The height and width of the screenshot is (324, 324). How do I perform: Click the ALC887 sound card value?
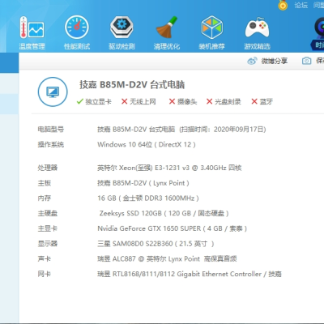tap(167, 259)
